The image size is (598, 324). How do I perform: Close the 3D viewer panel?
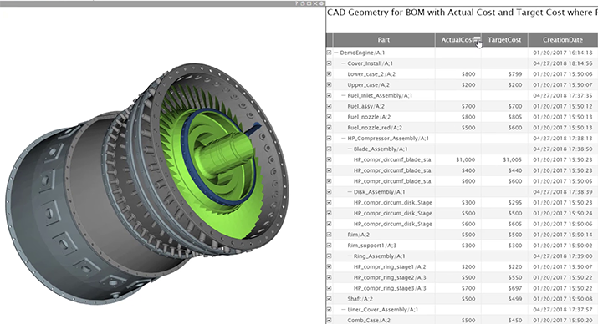click(x=315, y=3)
